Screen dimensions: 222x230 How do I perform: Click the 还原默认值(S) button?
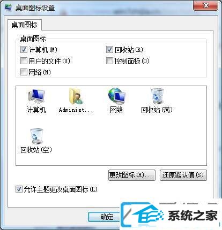click(183, 175)
